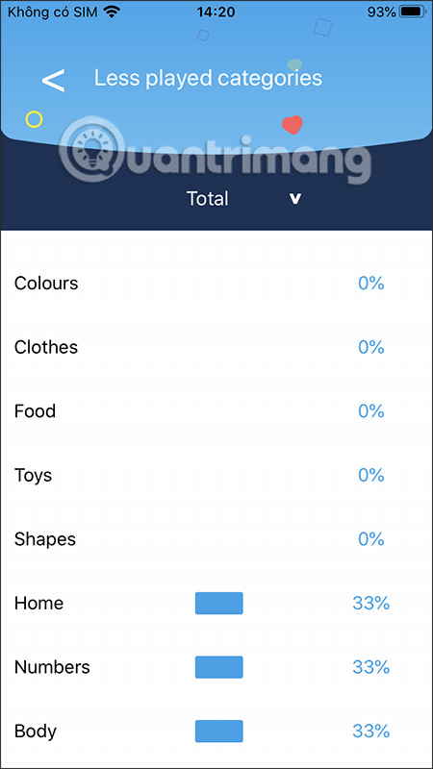Click the Body progress bar
Screen dimensions: 433x769
pos(219,732)
